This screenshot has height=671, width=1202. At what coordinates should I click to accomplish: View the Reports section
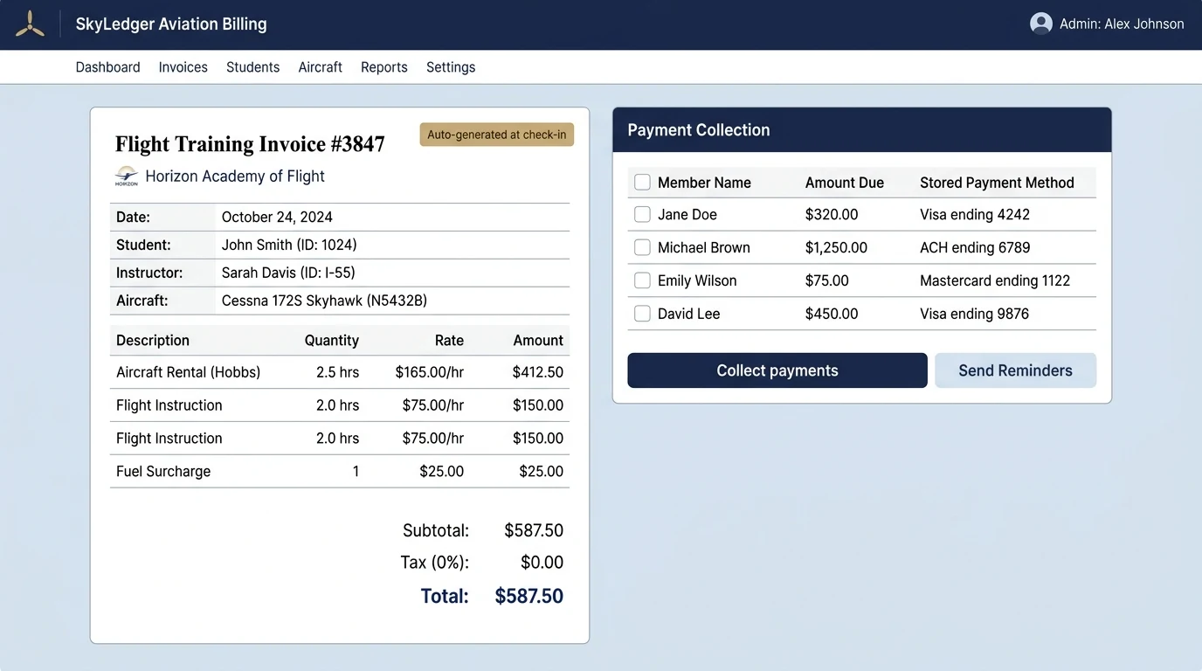pyautogui.click(x=383, y=67)
